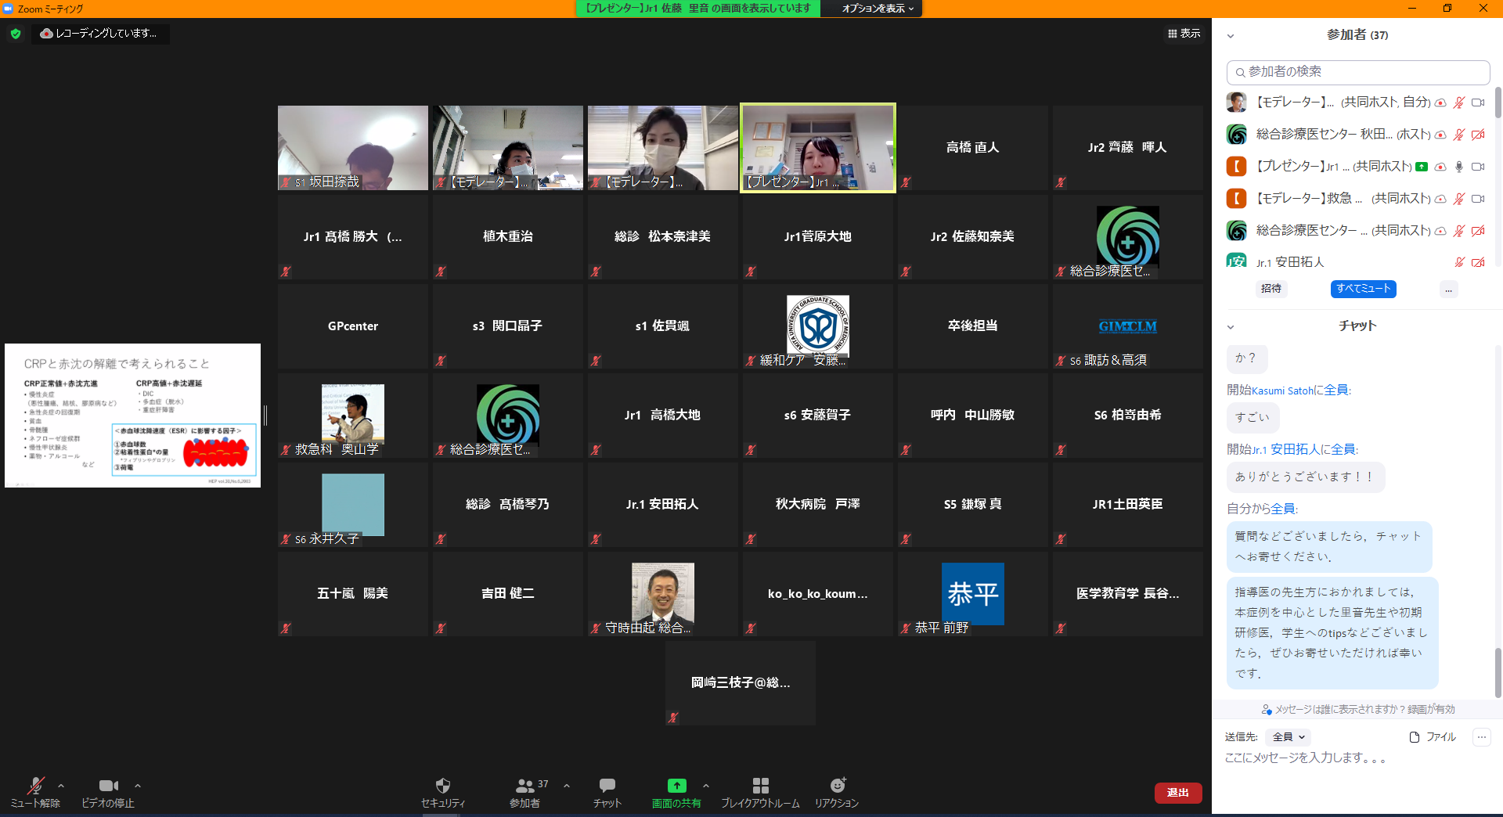Click the green Share Screen icon
Screen dimensions: 1503x817
[676, 786]
